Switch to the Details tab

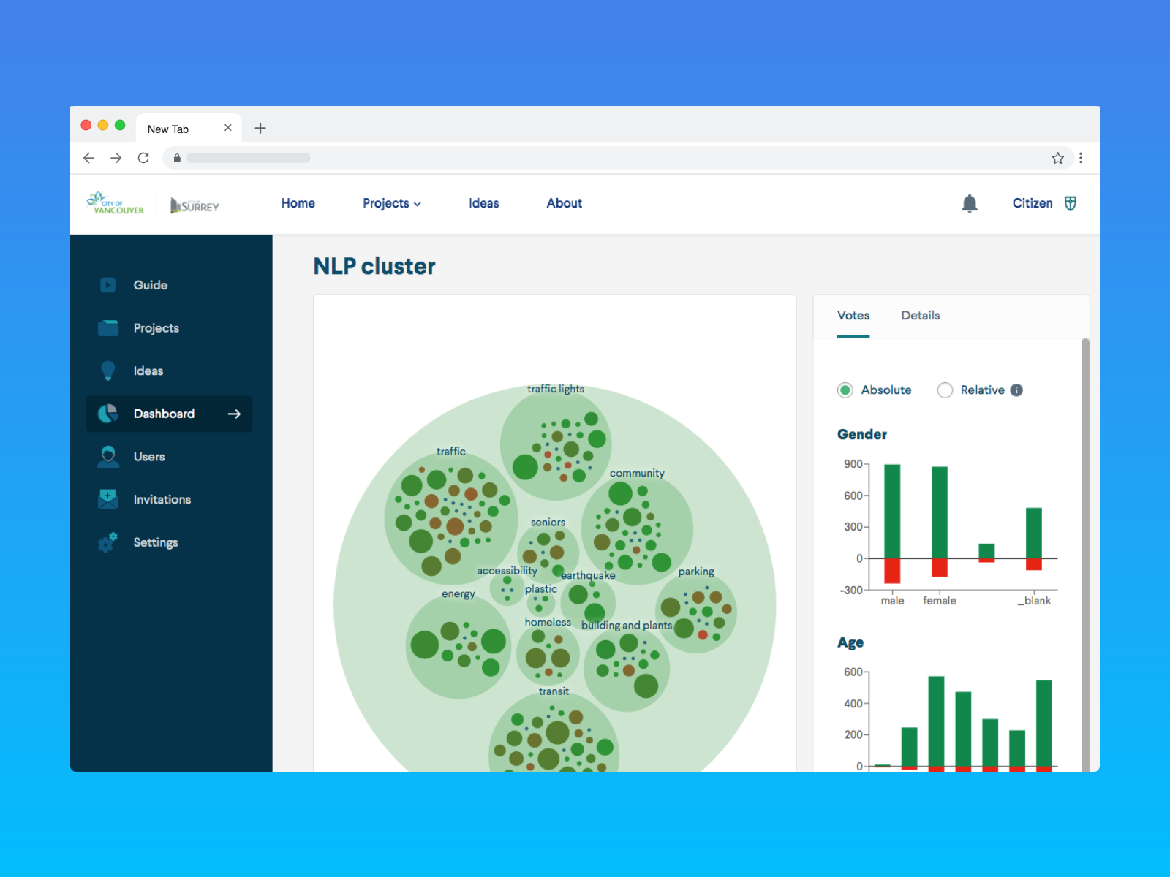coord(920,316)
